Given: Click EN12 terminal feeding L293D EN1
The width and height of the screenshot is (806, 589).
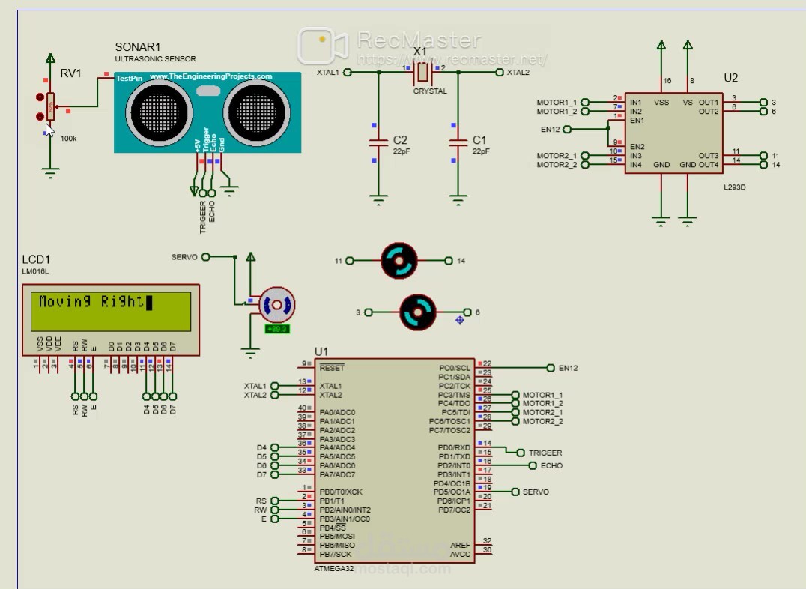Looking at the screenshot, I should click(567, 129).
